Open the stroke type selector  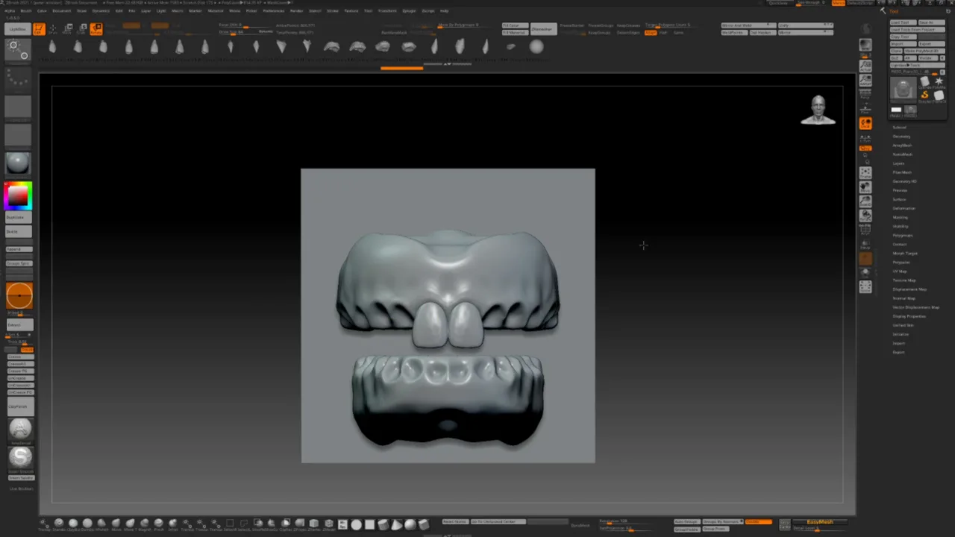coord(18,80)
